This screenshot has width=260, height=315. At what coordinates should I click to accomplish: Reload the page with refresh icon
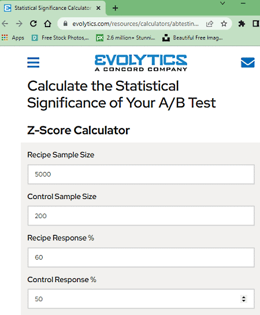coord(34,24)
